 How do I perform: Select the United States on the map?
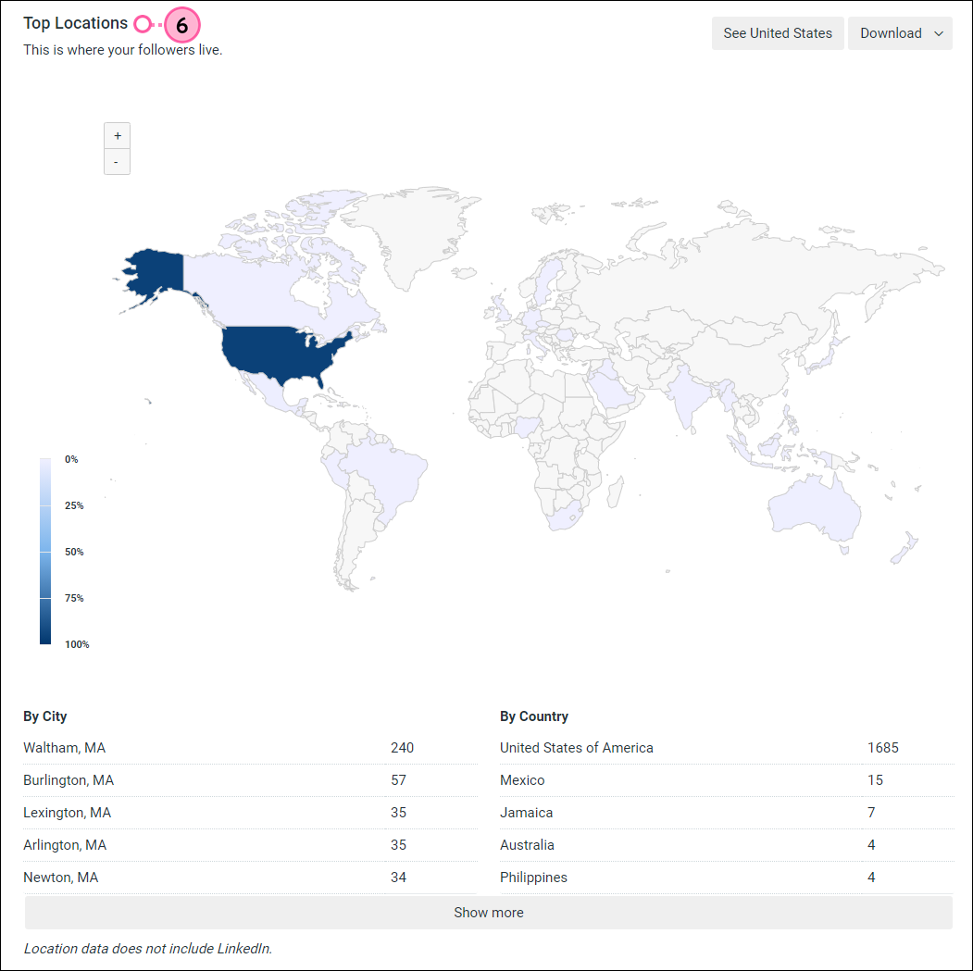280,354
